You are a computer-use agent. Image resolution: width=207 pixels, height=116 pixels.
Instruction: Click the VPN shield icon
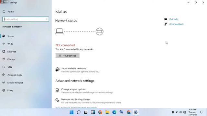pos(4,67)
